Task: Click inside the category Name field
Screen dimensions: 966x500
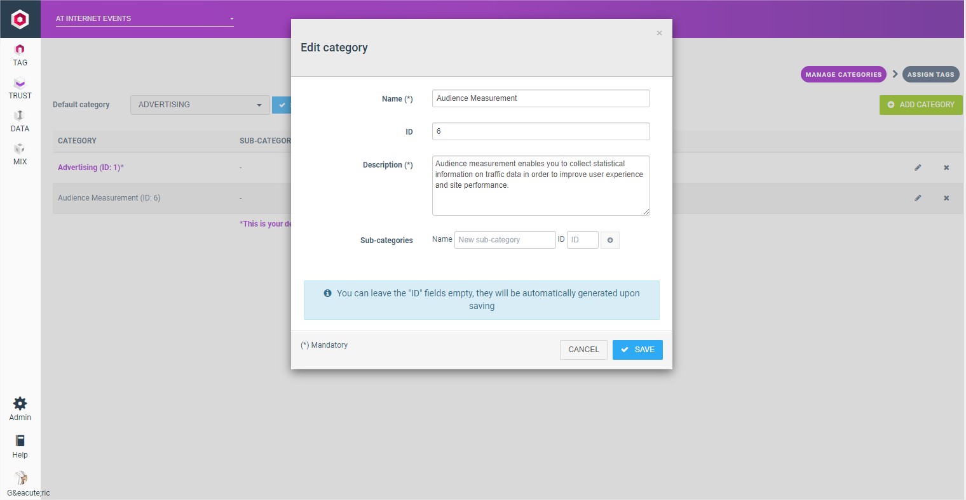Action: 540,98
